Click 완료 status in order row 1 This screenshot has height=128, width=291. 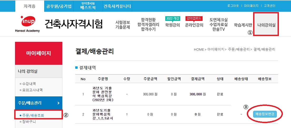[220, 94]
